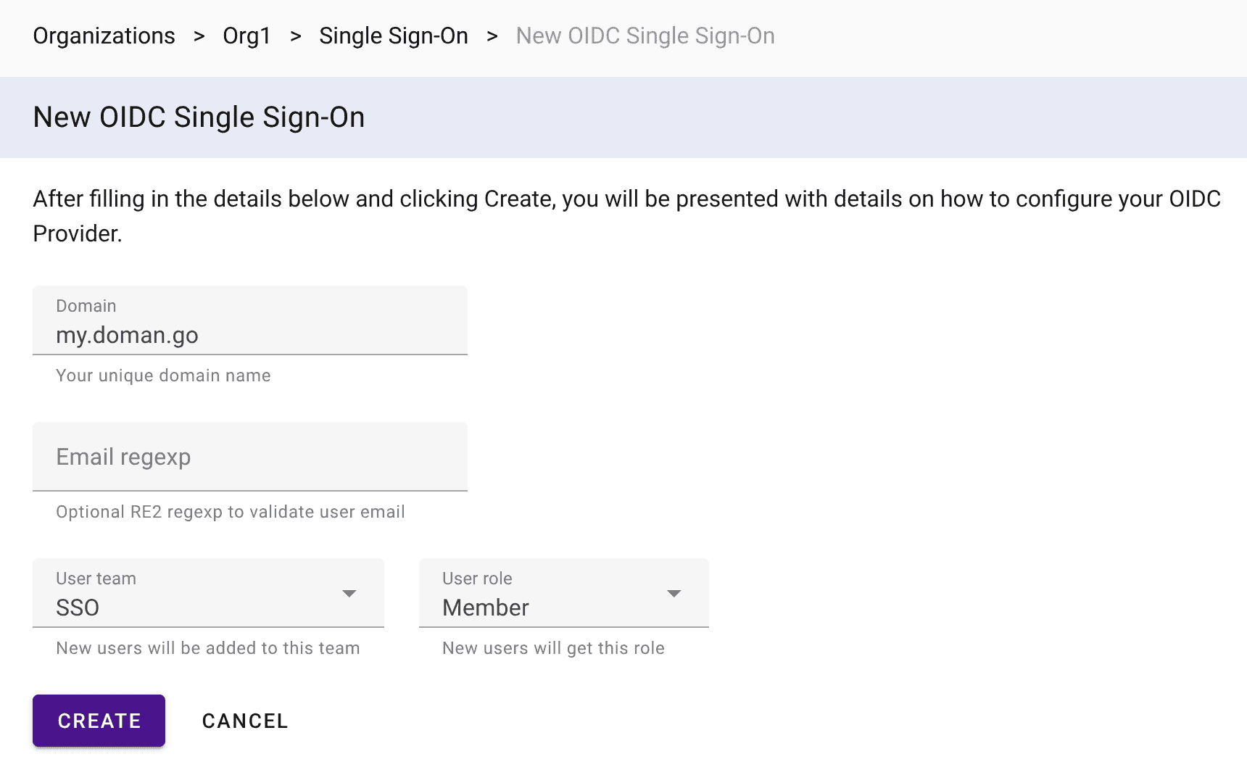Image resolution: width=1247 pixels, height=783 pixels.
Task: Click the 'Your unique domain name' hint
Action: pyautogui.click(x=163, y=376)
